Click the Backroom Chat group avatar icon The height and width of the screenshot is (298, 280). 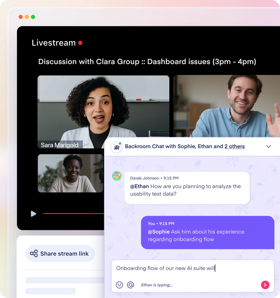[116, 147]
